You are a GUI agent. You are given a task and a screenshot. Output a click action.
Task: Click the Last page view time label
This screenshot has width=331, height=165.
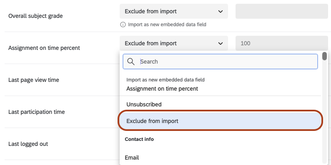coord(34,80)
